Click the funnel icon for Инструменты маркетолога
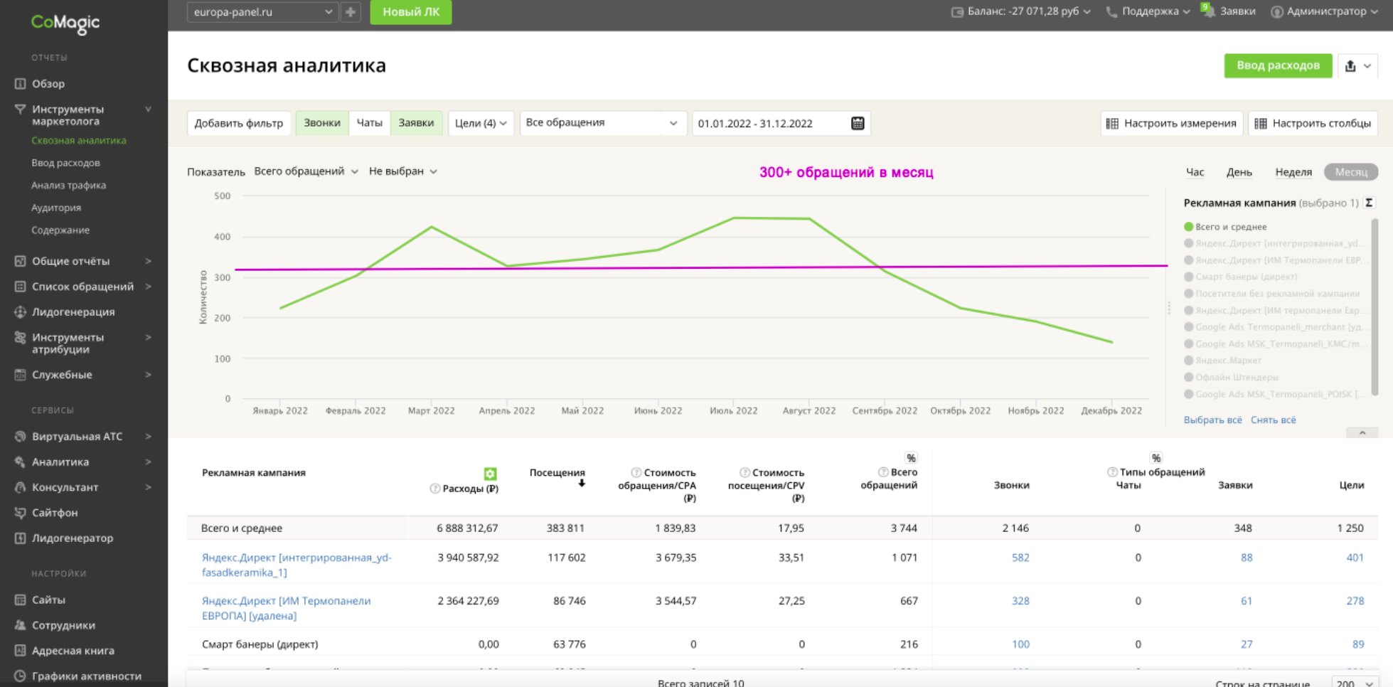The width and height of the screenshot is (1393, 687). coord(20,110)
